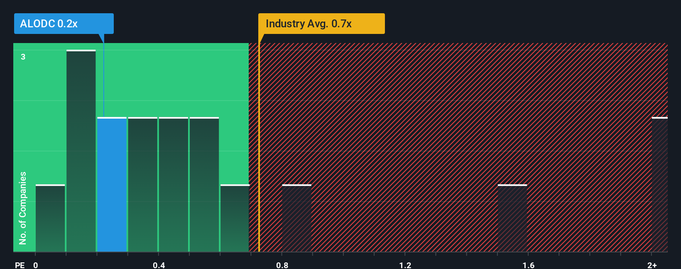
Task: Click the '1.6' x-axis label
Action: point(529,265)
